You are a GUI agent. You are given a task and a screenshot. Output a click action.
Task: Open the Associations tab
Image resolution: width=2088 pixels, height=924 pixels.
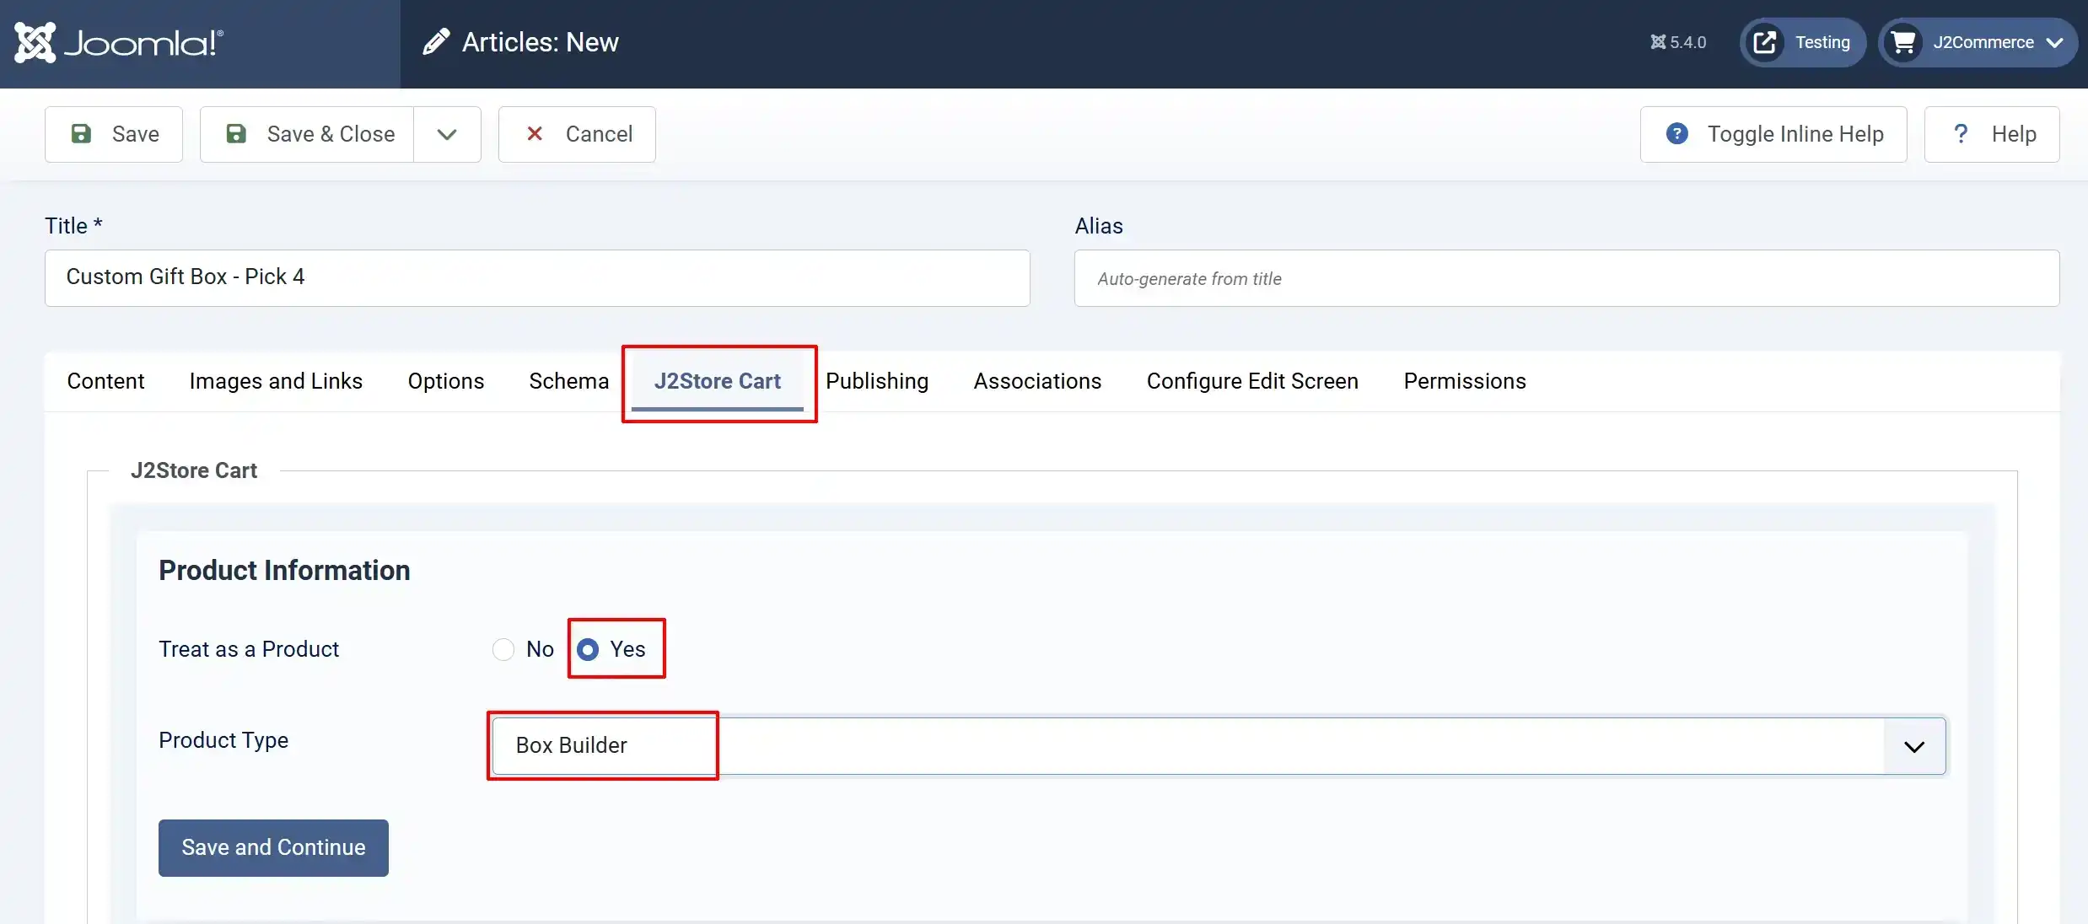coord(1037,381)
